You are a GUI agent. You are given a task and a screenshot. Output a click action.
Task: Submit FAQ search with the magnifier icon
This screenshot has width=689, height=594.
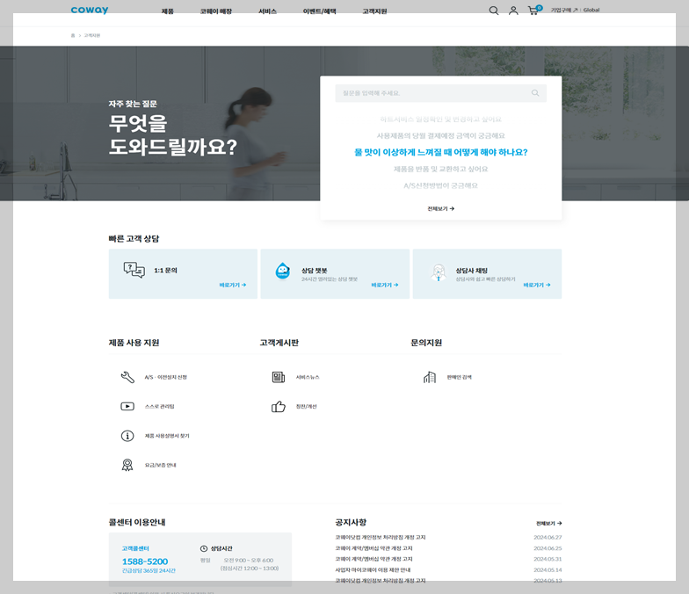[x=534, y=93]
